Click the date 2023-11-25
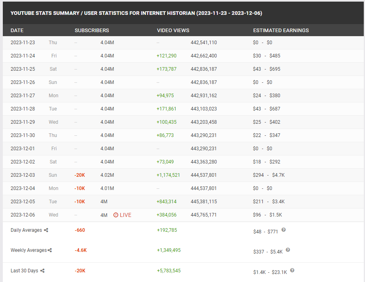Image resolution: width=365 pixels, height=282 pixels. [x=22, y=69]
